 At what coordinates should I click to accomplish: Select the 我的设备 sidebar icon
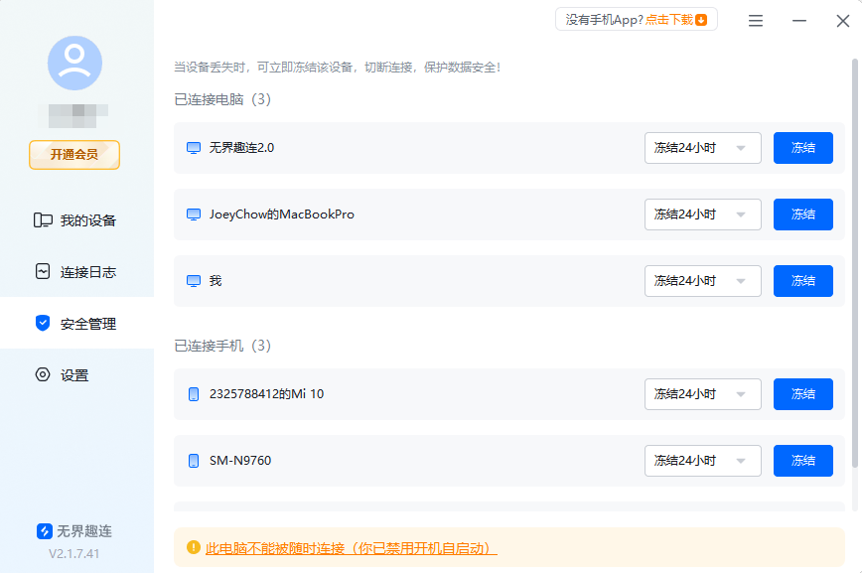42,219
